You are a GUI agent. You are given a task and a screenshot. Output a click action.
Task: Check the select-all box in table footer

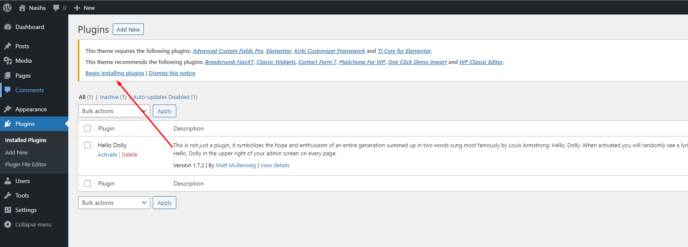coord(87,183)
